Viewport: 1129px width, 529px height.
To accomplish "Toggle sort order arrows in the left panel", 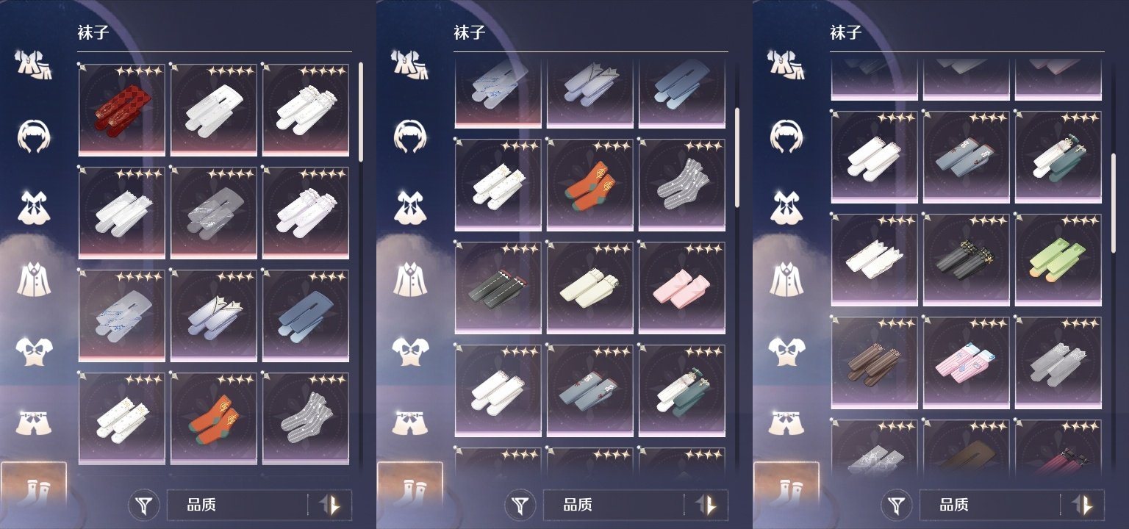I will 331,505.
